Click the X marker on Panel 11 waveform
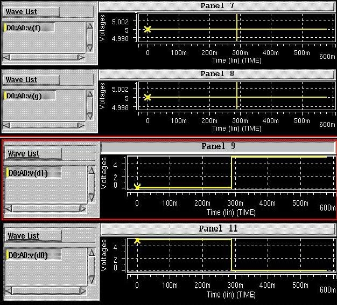Viewport: 337px width, 305px height. click(137, 240)
